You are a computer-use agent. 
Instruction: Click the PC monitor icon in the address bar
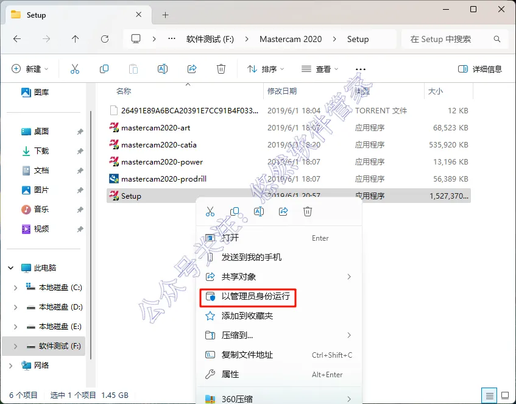coord(136,39)
